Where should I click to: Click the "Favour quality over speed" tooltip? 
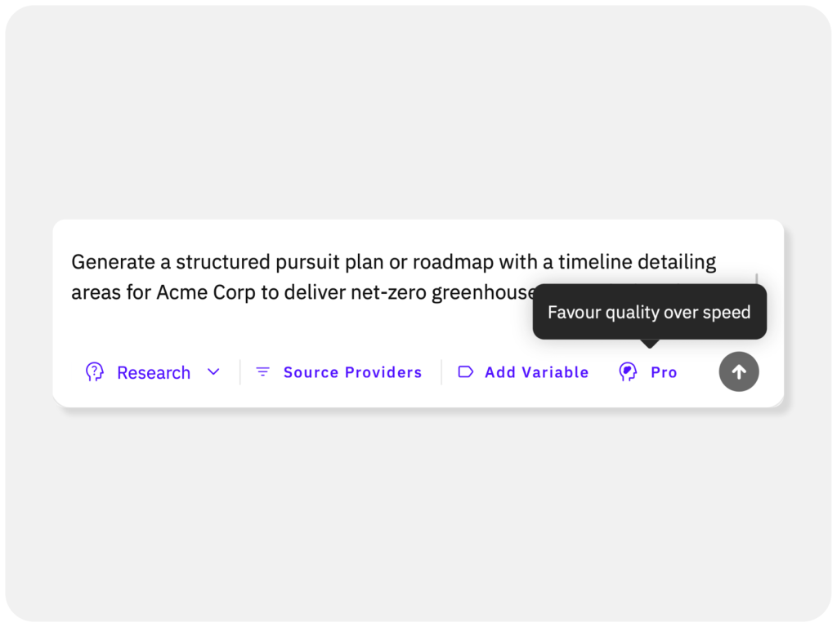[649, 312]
